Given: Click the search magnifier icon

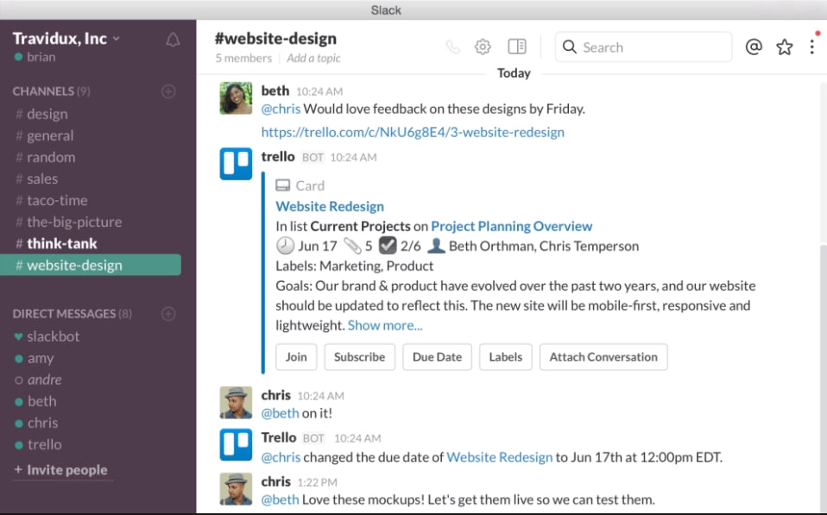Looking at the screenshot, I should (569, 47).
